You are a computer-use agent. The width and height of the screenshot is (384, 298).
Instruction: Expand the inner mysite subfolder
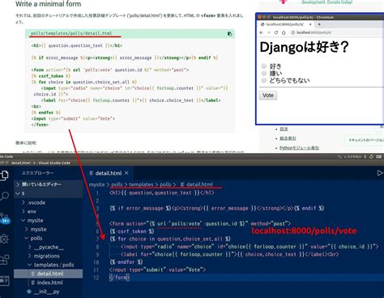48,229
